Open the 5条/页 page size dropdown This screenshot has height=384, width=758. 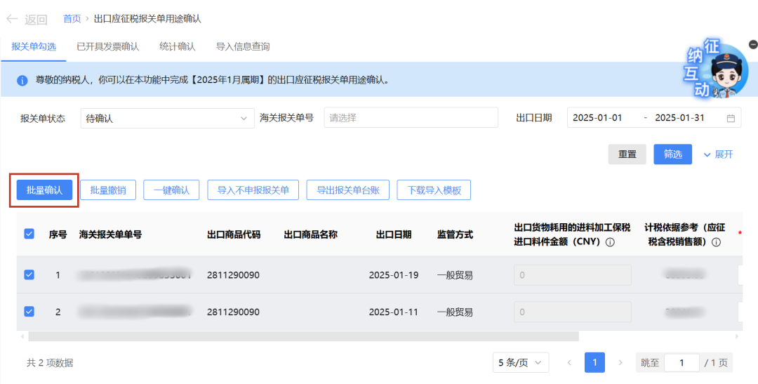tap(520, 363)
